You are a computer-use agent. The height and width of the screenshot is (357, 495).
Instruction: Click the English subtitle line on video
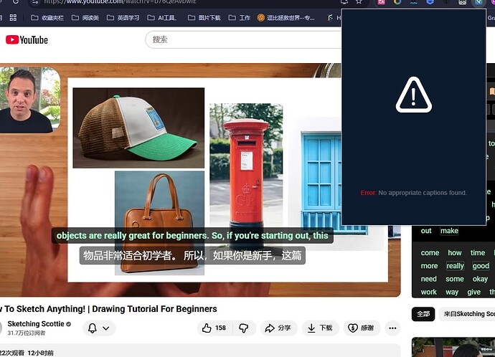click(x=192, y=236)
